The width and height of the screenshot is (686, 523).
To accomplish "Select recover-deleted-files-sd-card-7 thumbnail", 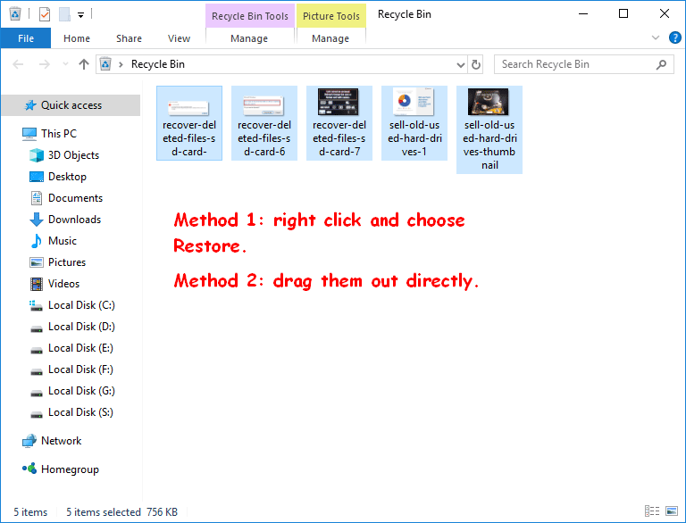I will click(339, 102).
